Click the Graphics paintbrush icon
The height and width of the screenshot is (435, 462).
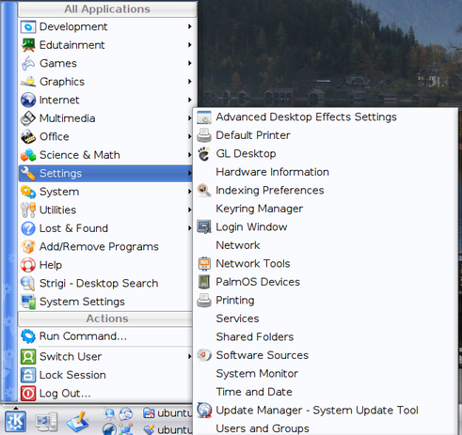(x=28, y=82)
